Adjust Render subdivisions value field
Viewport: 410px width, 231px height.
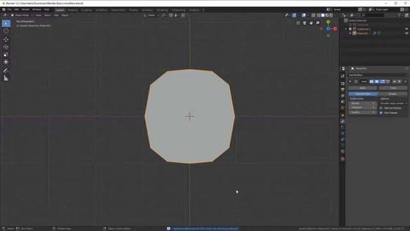(363, 103)
